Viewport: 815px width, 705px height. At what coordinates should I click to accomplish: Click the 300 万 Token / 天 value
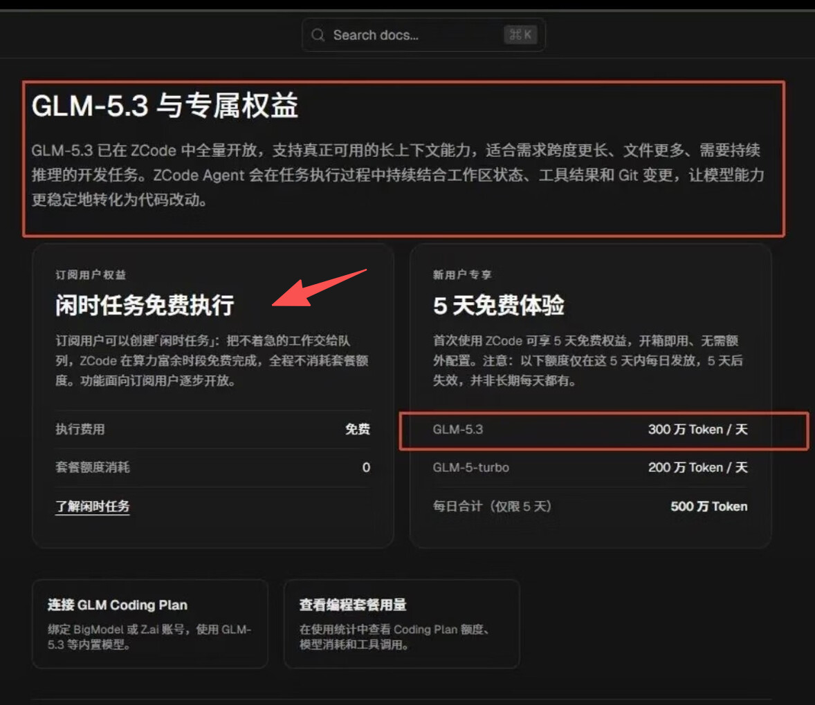click(697, 429)
